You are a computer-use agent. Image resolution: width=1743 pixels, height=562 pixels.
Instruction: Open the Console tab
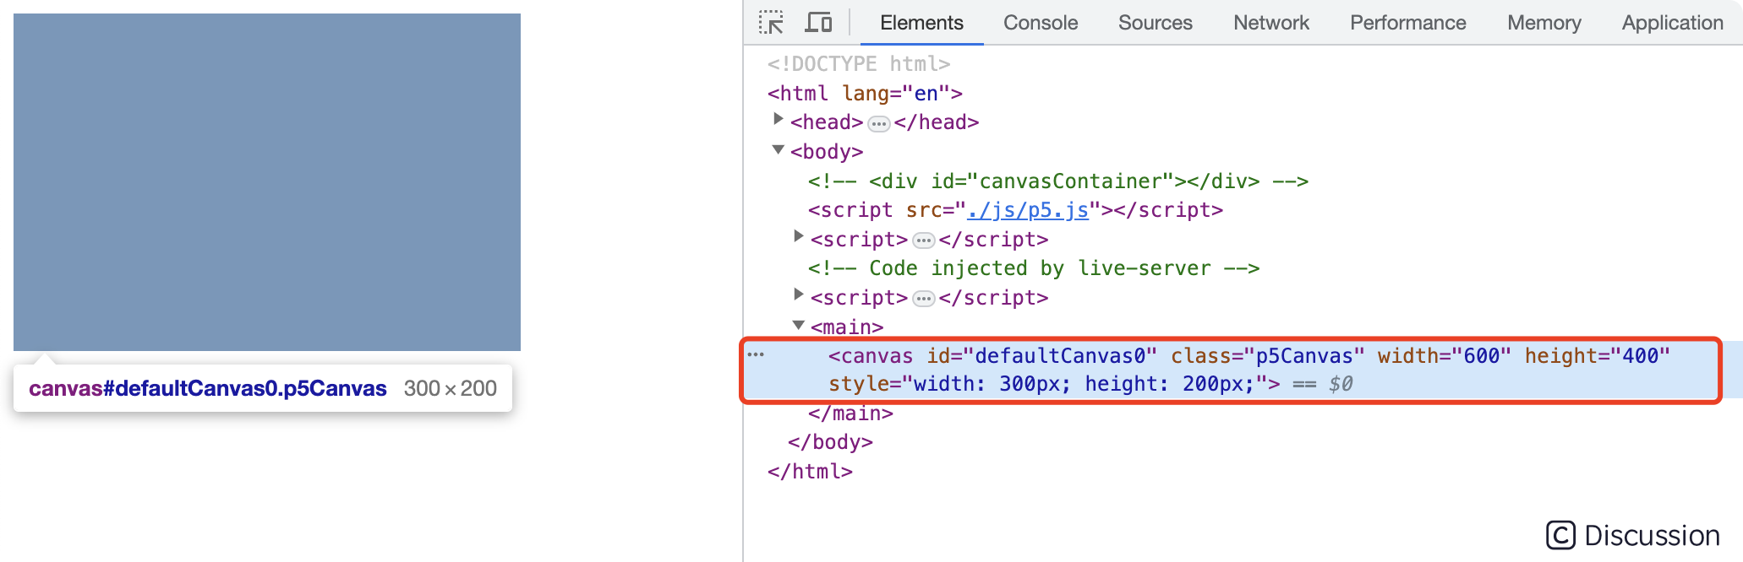coord(1041,23)
